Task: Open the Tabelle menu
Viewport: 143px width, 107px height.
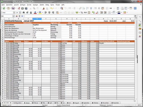Action: (42, 5)
